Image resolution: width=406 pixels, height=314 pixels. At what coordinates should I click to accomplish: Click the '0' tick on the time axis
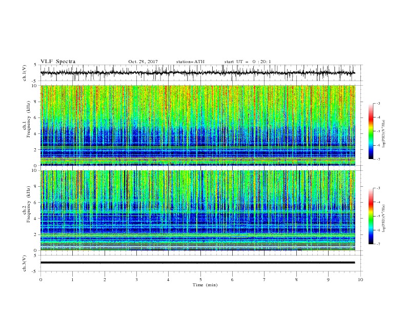click(x=40, y=280)
